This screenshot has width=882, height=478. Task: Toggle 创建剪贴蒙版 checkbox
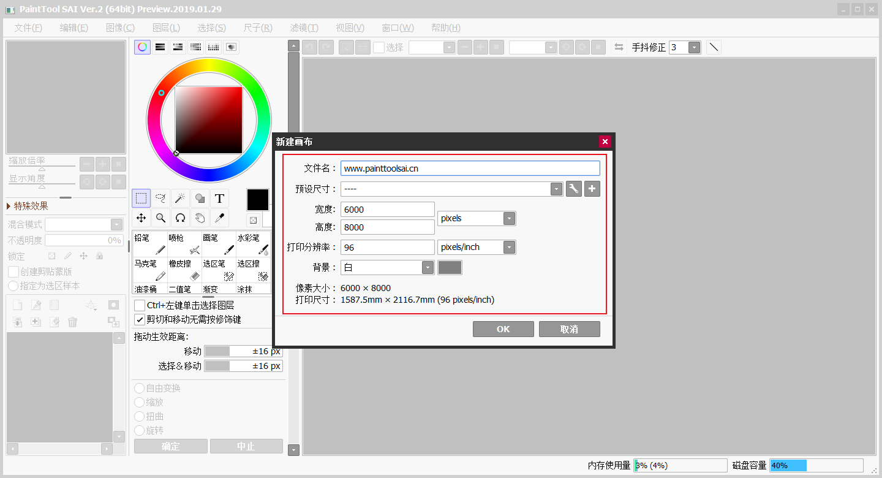tap(13, 271)
